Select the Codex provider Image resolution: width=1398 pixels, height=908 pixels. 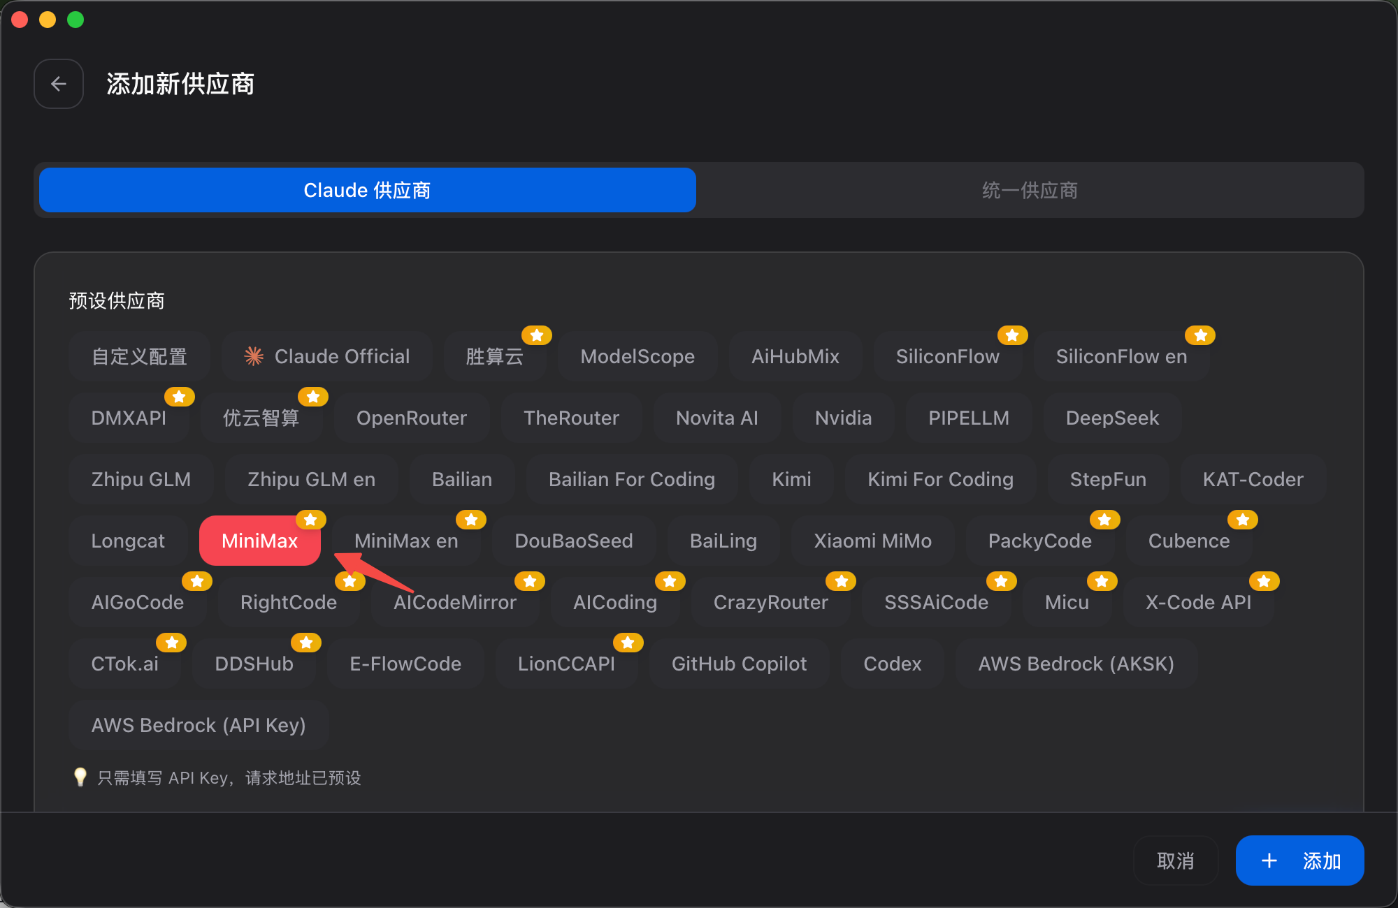(893, 664)
